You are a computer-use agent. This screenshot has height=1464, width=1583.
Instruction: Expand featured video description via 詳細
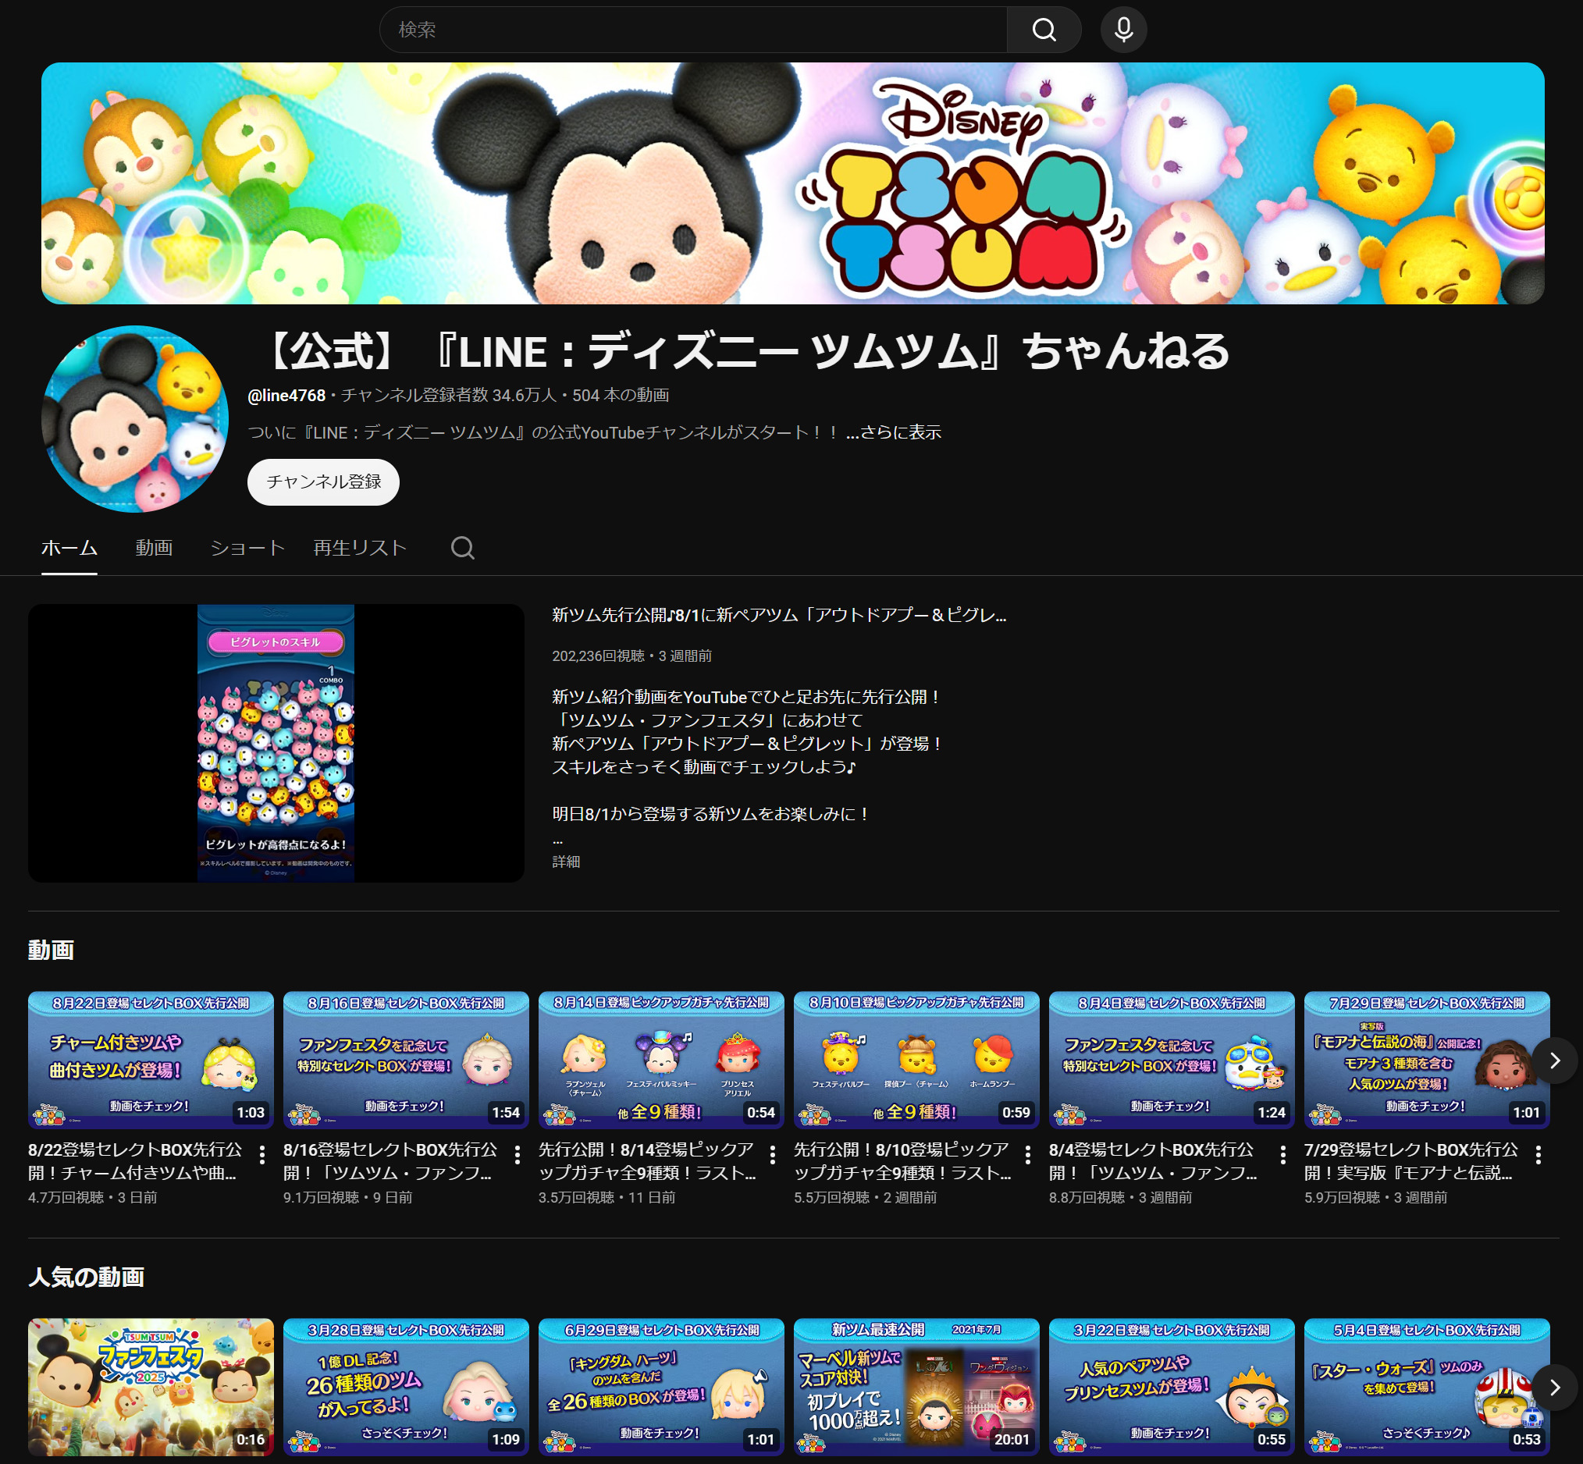pos(566,861)
